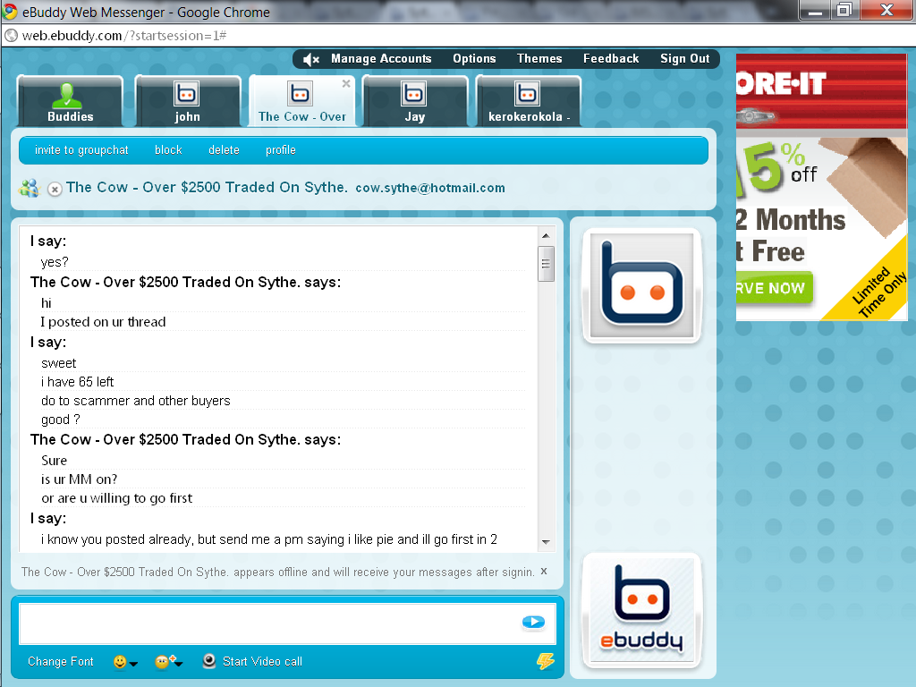Dismiss the offline notification message
The width and height of the screenshot is (916, 687).
pyautogui.click(x=544, y=571)
